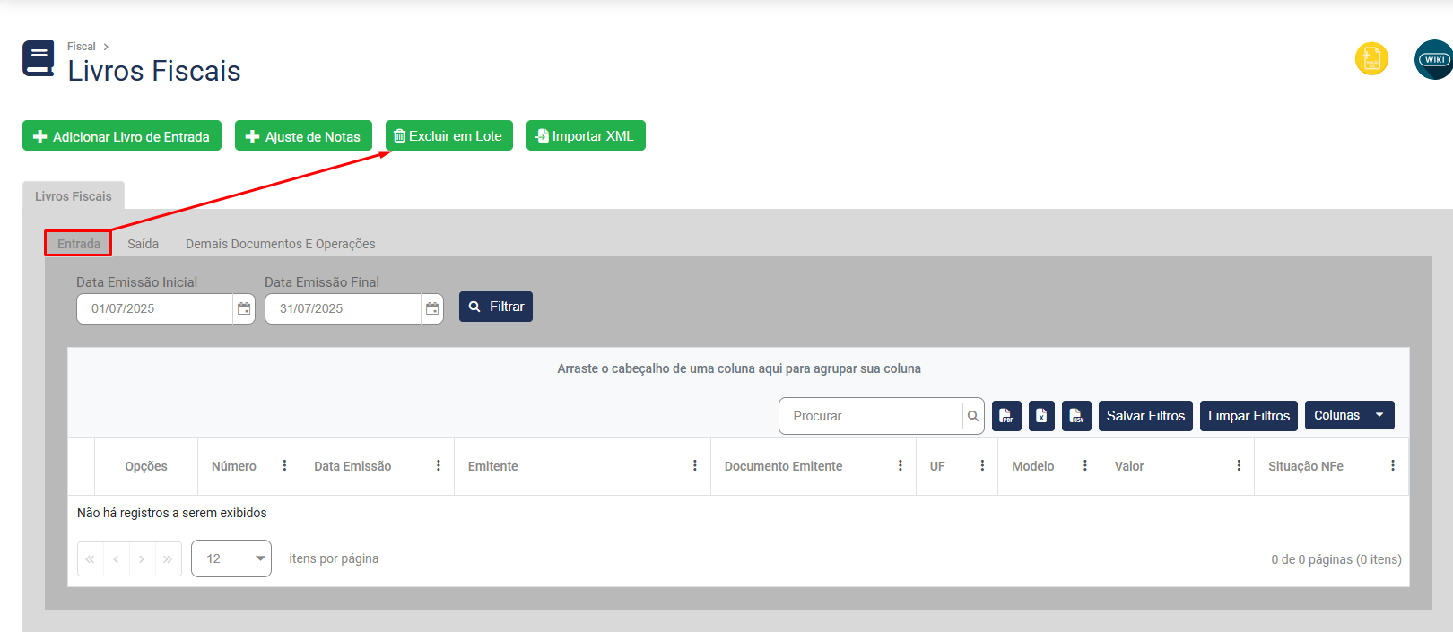Expand the Colunas dropdown

(1349, 415)
